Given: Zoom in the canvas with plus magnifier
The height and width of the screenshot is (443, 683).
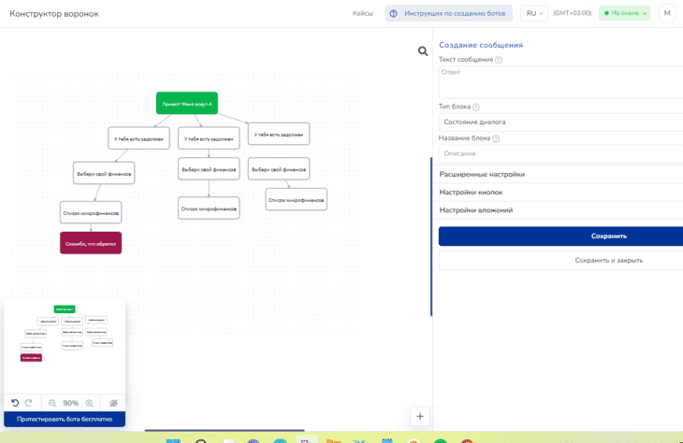Looking at the screenshot, I should (x=90, y=403).
